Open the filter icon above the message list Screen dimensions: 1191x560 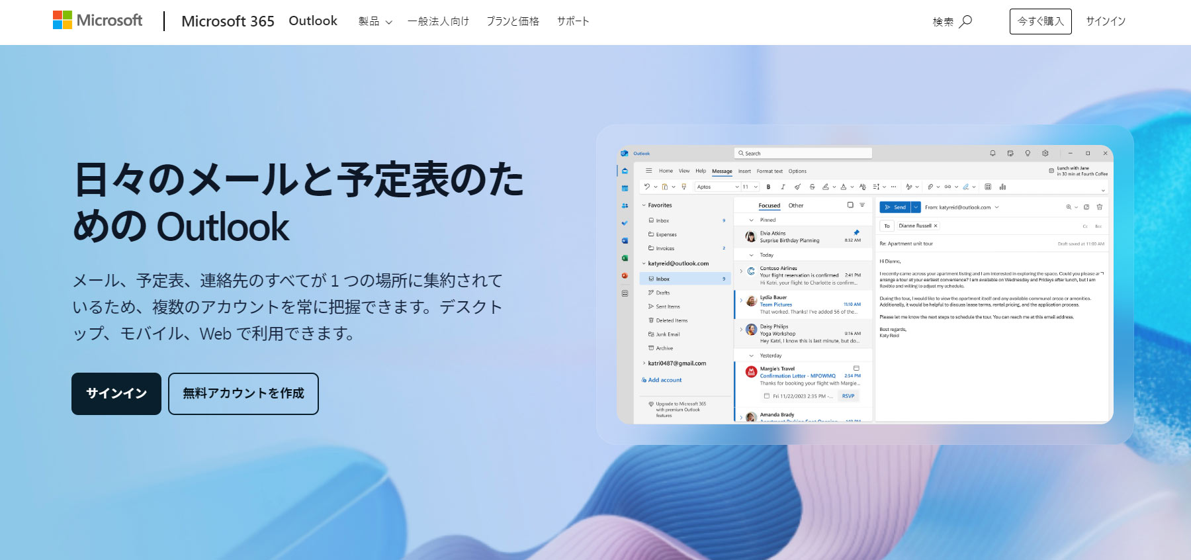[x=862, y=205]
